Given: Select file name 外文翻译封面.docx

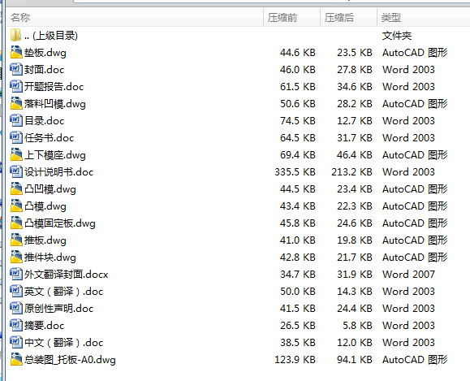Looking at the screenshot, I should (x=67, y=275).
